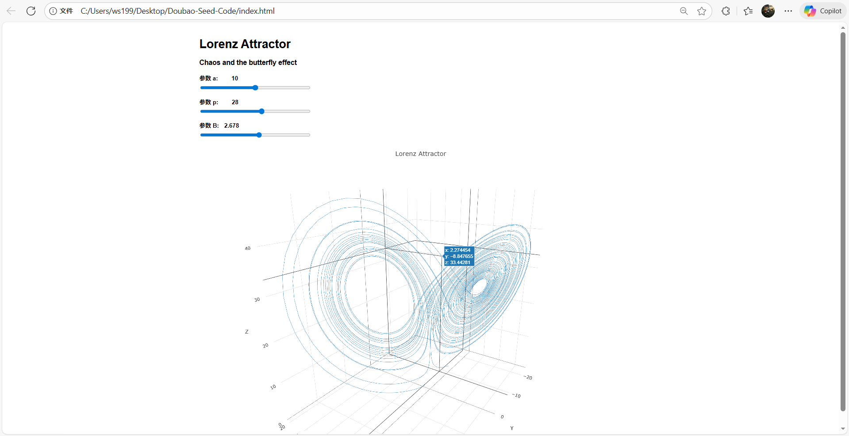Image resolution: width=849 pixels, height=436 pixels.
Task: Open the favorites list icon
Action: pos(748,11)
